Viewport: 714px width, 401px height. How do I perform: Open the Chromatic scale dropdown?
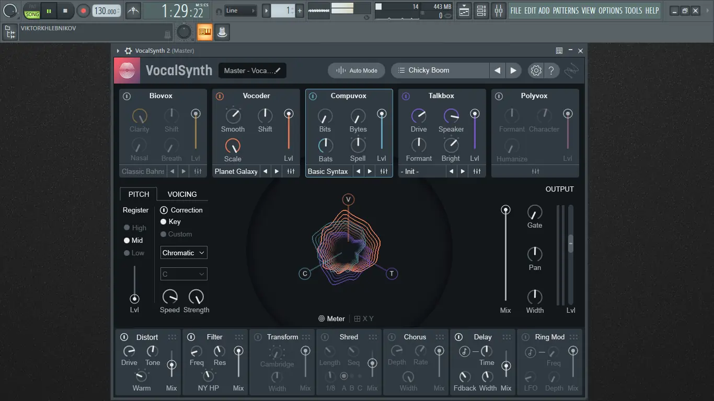pyautogui.click(x=183, y=252)
